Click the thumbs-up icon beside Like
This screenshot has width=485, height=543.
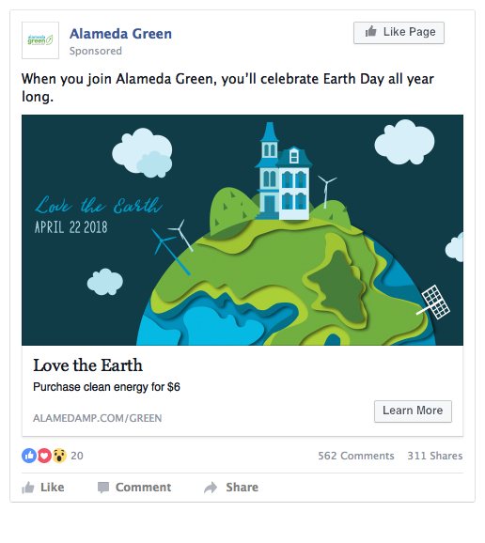(28, 488)
